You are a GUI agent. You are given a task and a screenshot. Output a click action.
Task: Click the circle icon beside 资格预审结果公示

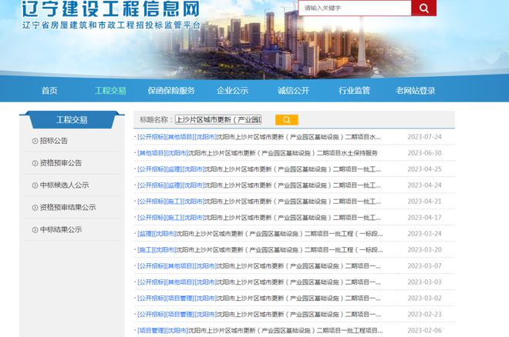pyautogui.click(x=35, y=208)
